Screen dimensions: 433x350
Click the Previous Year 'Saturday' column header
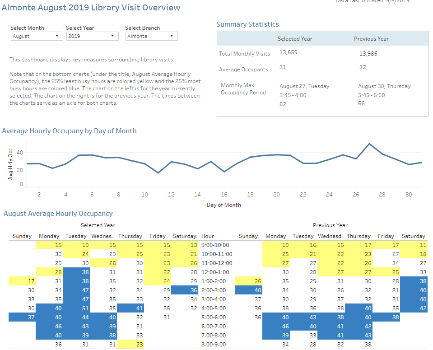tap(414, 236)
